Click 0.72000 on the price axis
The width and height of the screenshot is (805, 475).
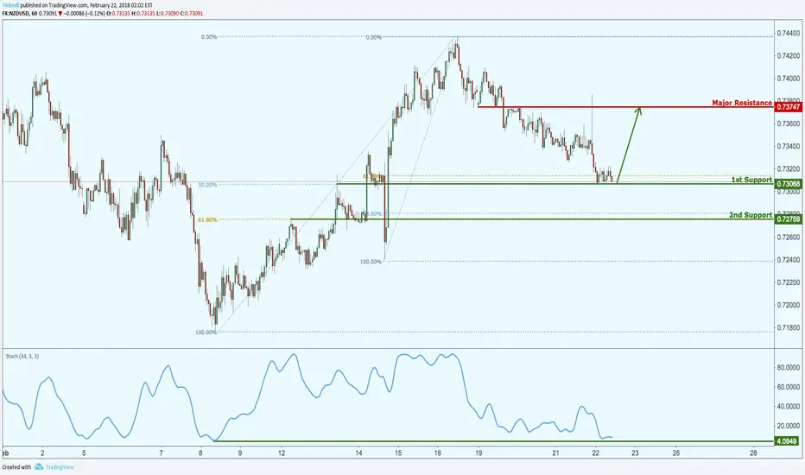pos(788,305)
